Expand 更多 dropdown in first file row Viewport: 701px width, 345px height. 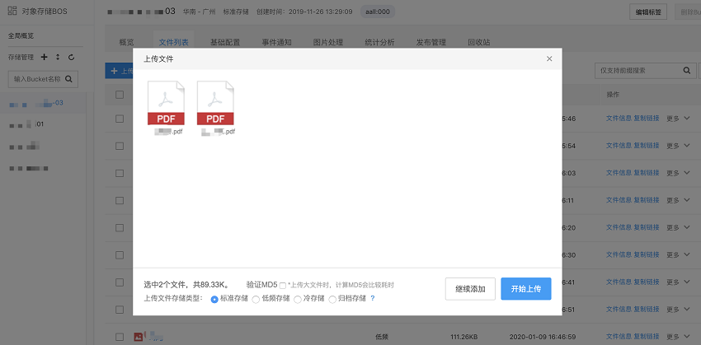(x=678, y=119)
